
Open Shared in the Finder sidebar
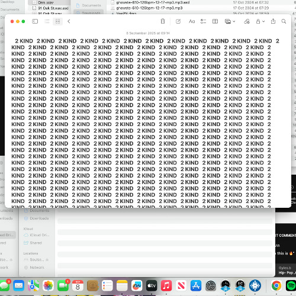[x=33, y=243]
